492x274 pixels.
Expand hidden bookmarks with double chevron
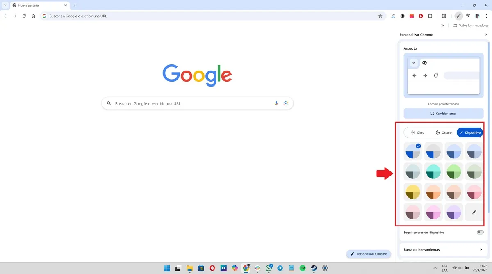pyautogui.click(x=442, y=25)
